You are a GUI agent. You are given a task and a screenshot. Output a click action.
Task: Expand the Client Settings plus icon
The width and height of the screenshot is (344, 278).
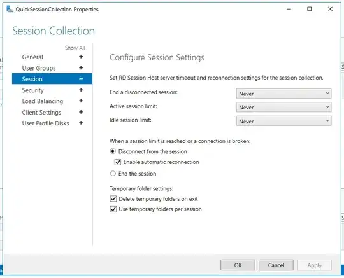pyautogui.click(x=81, y=112)
